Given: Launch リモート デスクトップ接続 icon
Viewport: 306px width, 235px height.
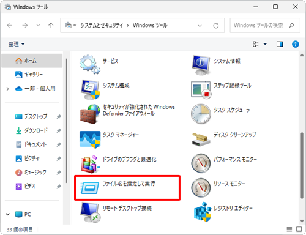Looking at the screenshot, I should pos(90,212).
